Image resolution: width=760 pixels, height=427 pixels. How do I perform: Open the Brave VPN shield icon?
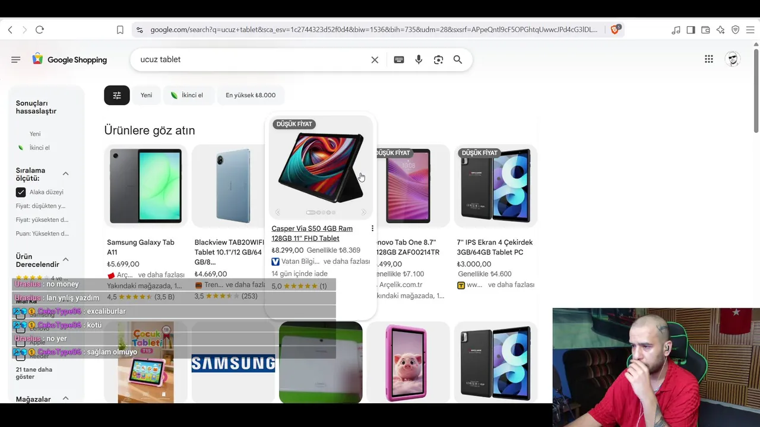click(x=735, y=30)
